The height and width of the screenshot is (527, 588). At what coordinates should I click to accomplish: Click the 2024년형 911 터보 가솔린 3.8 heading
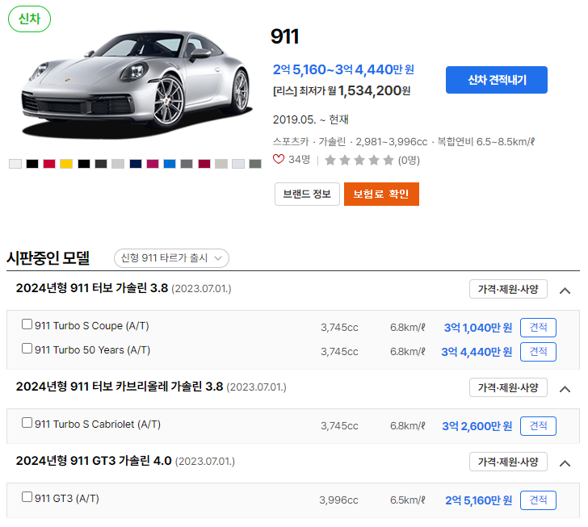tap(92, 288)
